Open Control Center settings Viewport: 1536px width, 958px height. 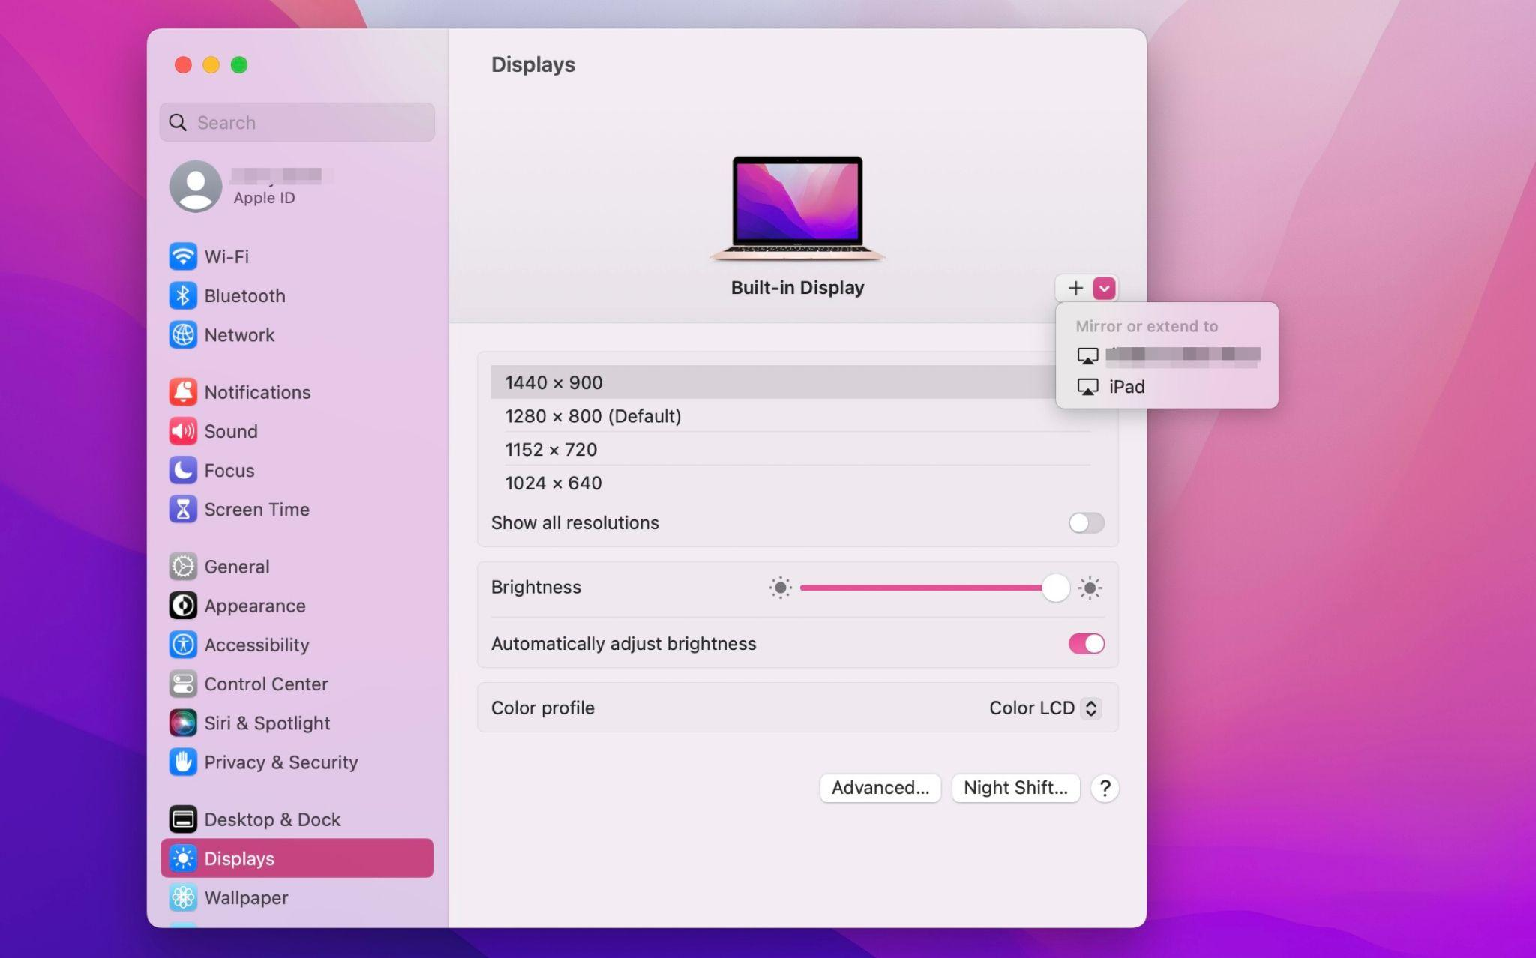tap(297, 684)
